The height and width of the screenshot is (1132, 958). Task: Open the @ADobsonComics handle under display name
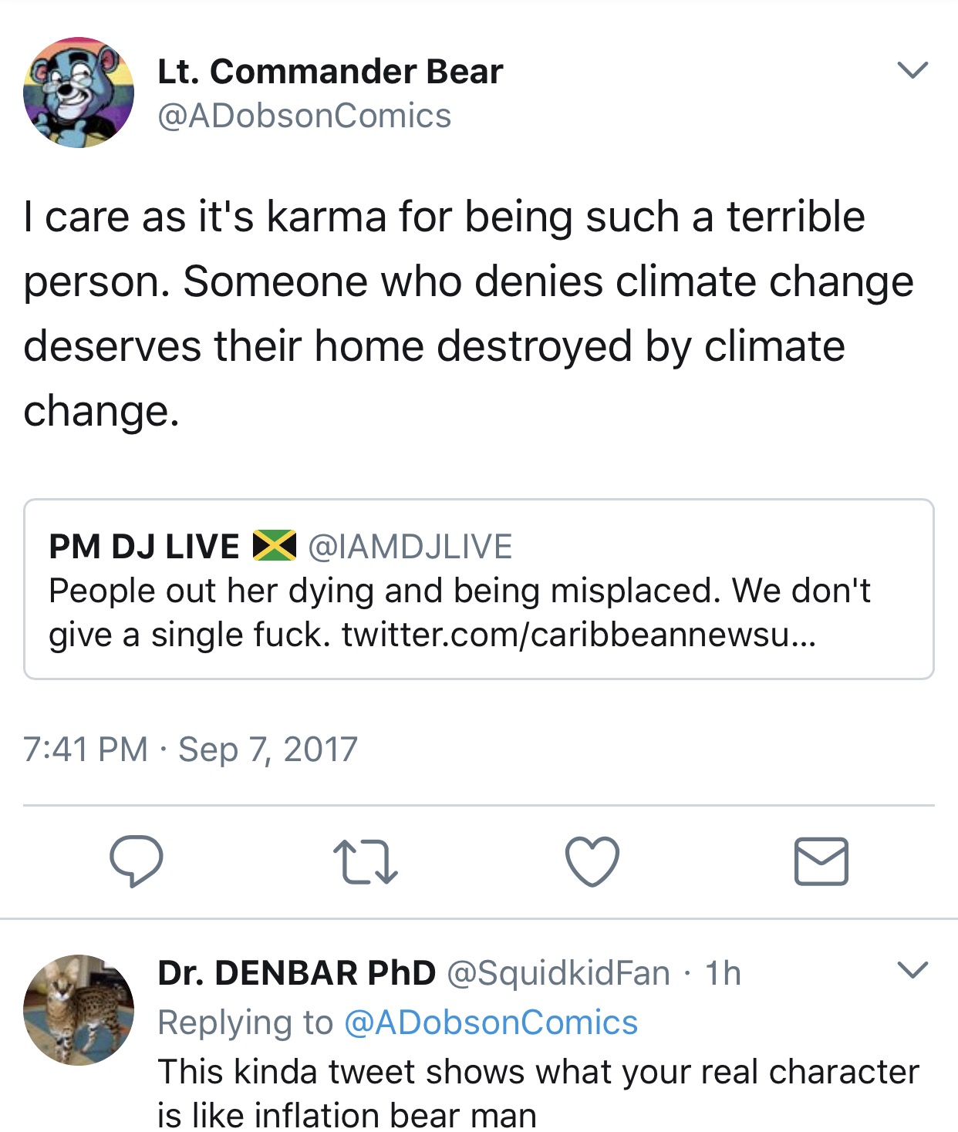point(304,116)
